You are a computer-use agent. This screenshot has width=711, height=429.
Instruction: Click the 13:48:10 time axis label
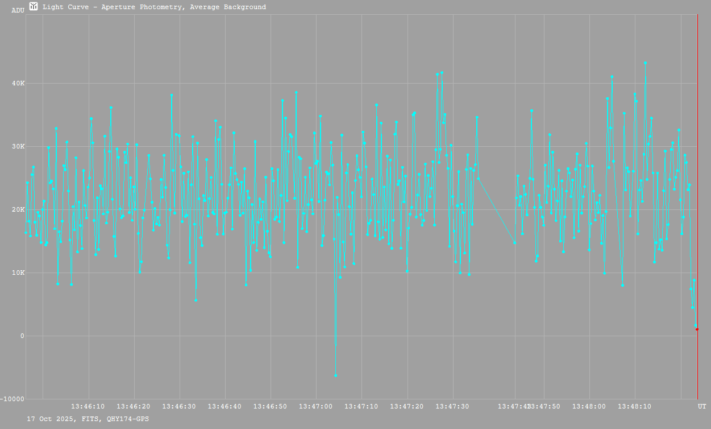coord(634,406)
